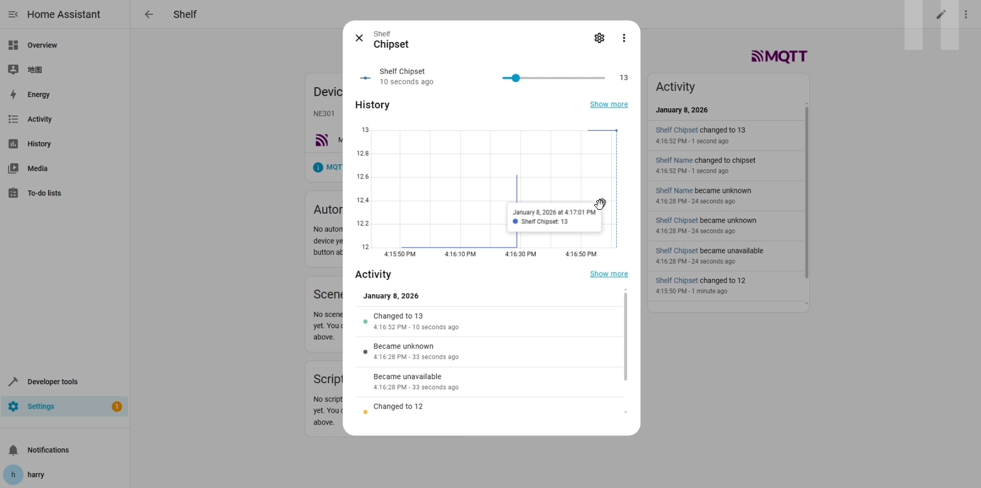Screen dimensions: 981x488
Task: Open the page's top-right overflow menu
Action: pyautogui.click(x=966, y=14)
